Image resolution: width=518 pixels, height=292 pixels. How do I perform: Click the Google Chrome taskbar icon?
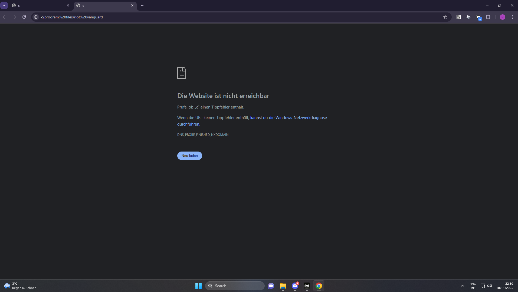point(319,286)
